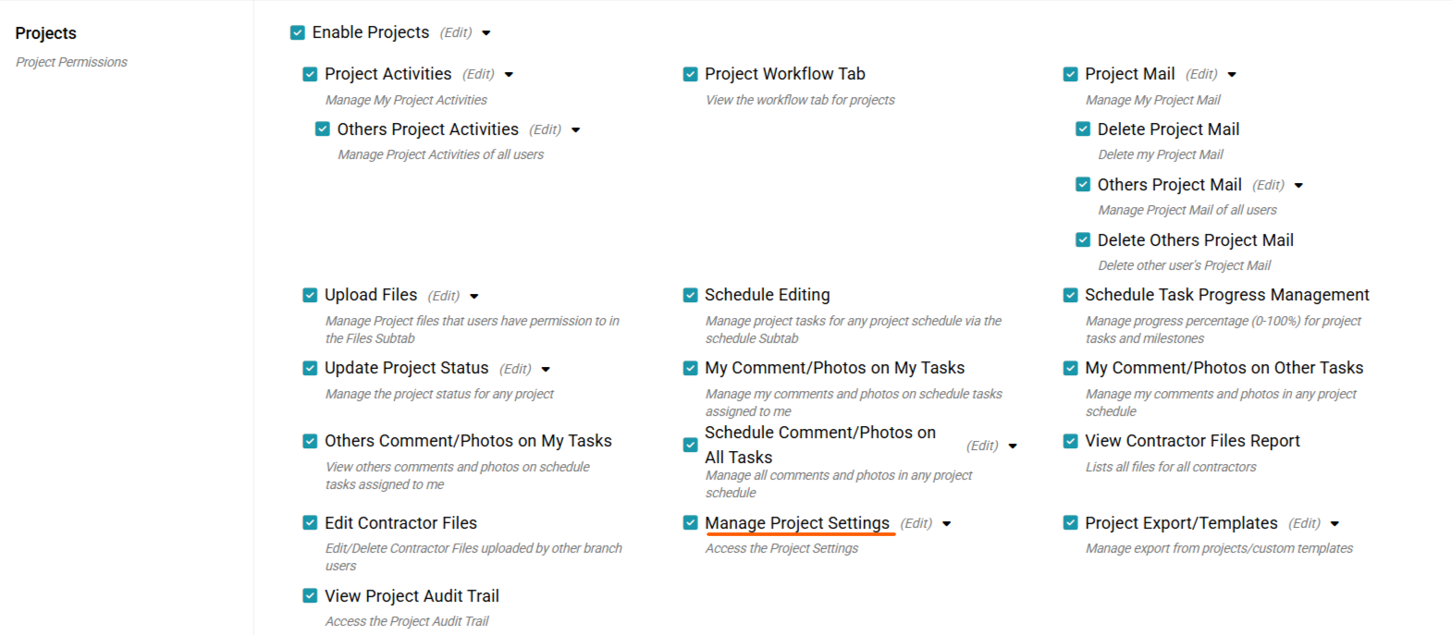Toggle Edit Contractor Files checkbox

(310, 523)
